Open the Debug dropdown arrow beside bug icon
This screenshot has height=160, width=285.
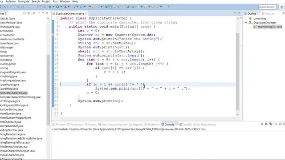[x=53, y=7]
